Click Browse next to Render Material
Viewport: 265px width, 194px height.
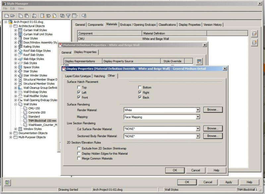coord(212,110)
